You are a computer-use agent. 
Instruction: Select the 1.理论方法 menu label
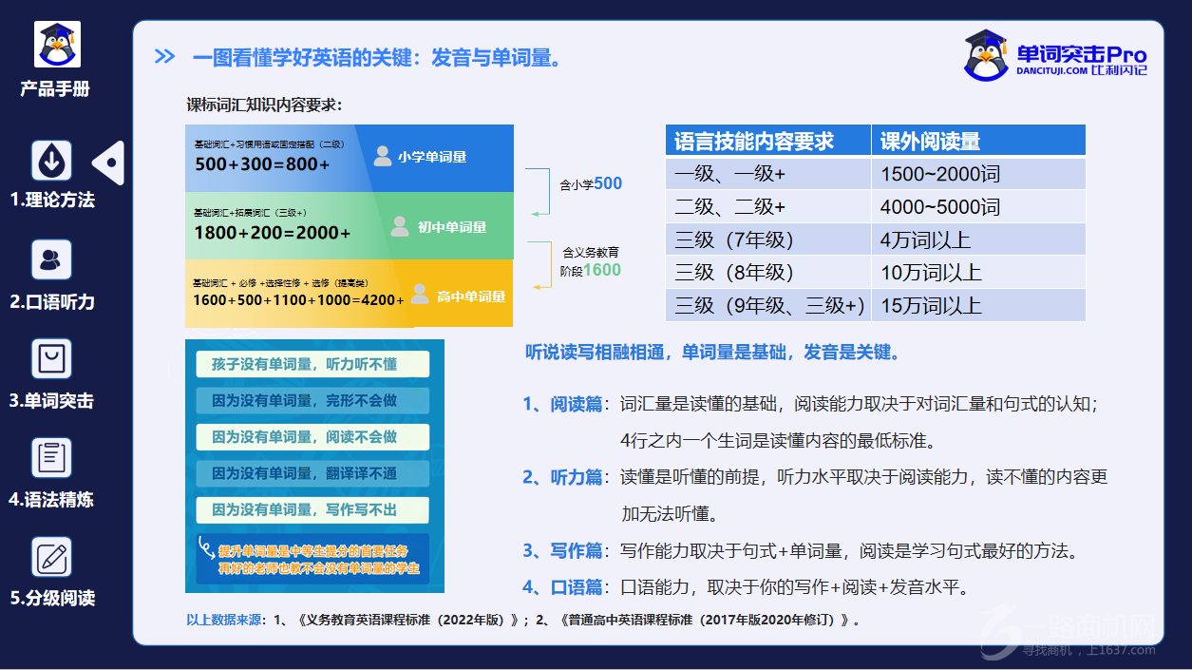click(x=52, y=201)
